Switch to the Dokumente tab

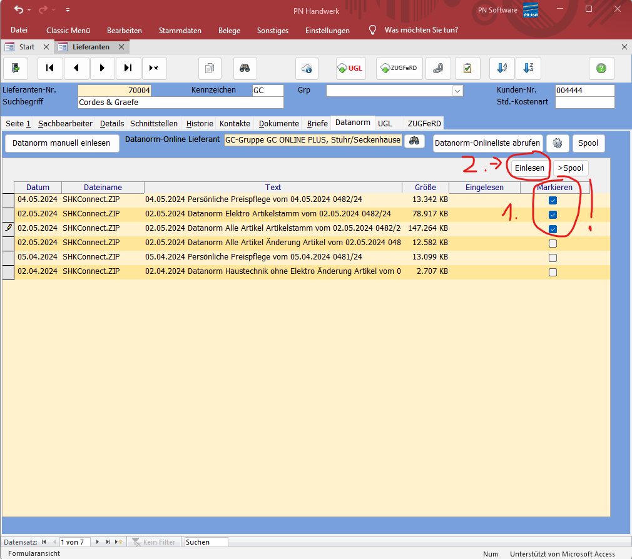click(x=279, y=124)
